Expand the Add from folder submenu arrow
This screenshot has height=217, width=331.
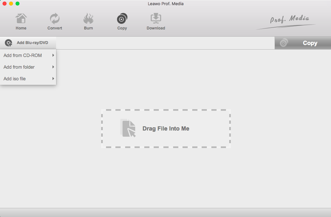point(53,67)
